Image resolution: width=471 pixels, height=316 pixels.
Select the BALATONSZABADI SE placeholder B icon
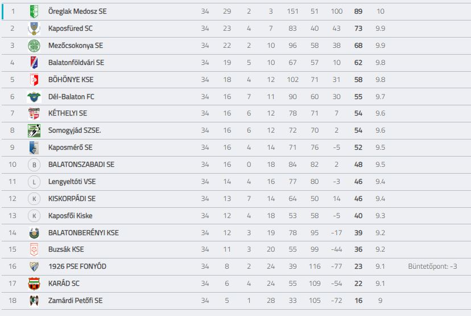[x=34, y=165]
